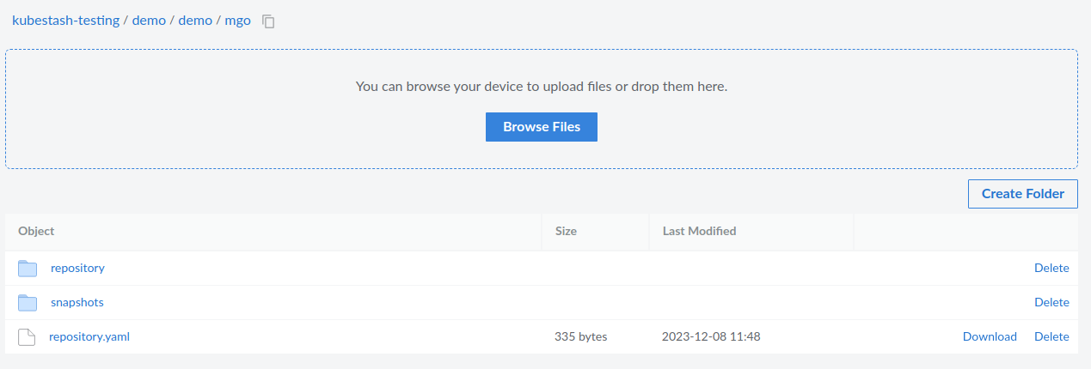Copy the bucket path using the copy icon
This screenshot has width=1091, height=369.
pos(269,21)
